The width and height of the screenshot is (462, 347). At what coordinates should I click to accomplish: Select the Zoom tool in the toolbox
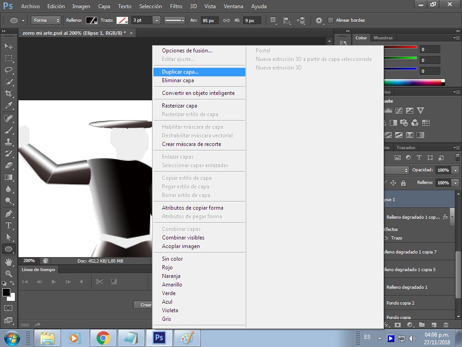pyautogui.click(x=9, y=273)
